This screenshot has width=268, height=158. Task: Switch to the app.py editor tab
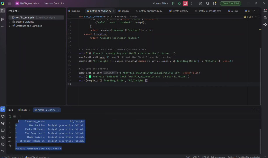point(123,11)
